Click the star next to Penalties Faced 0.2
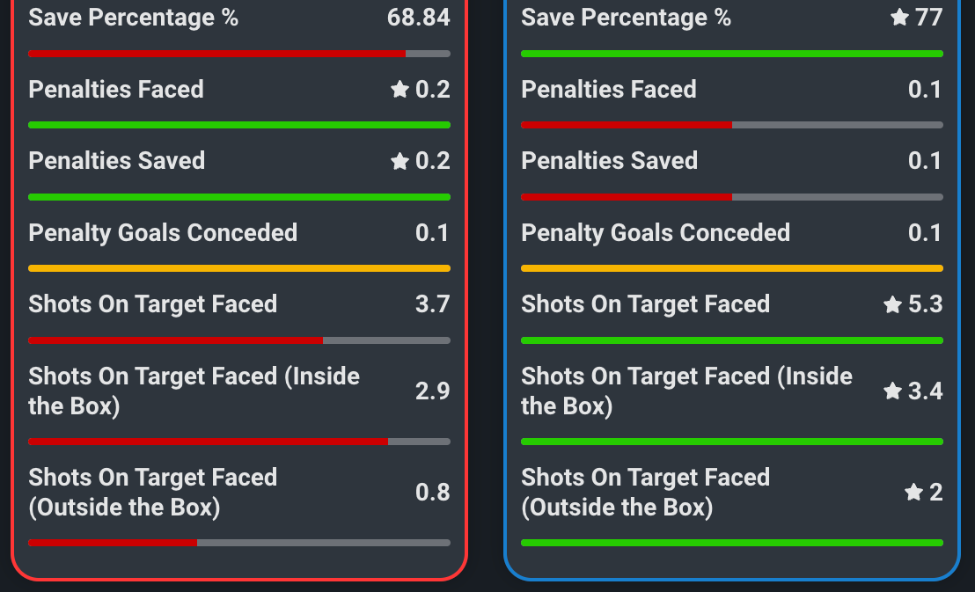Screen dimensions: 975x592 [400, 89]
